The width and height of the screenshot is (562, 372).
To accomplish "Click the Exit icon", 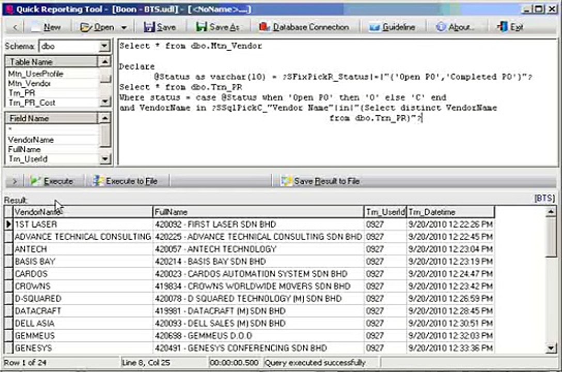I will click(503, 27).
